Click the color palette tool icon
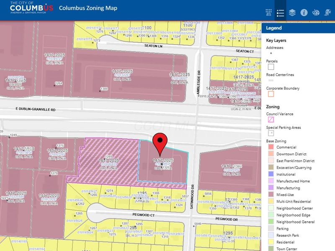This screenshot has width=335, height=251. pyautogui.click(x=317, y=13)
